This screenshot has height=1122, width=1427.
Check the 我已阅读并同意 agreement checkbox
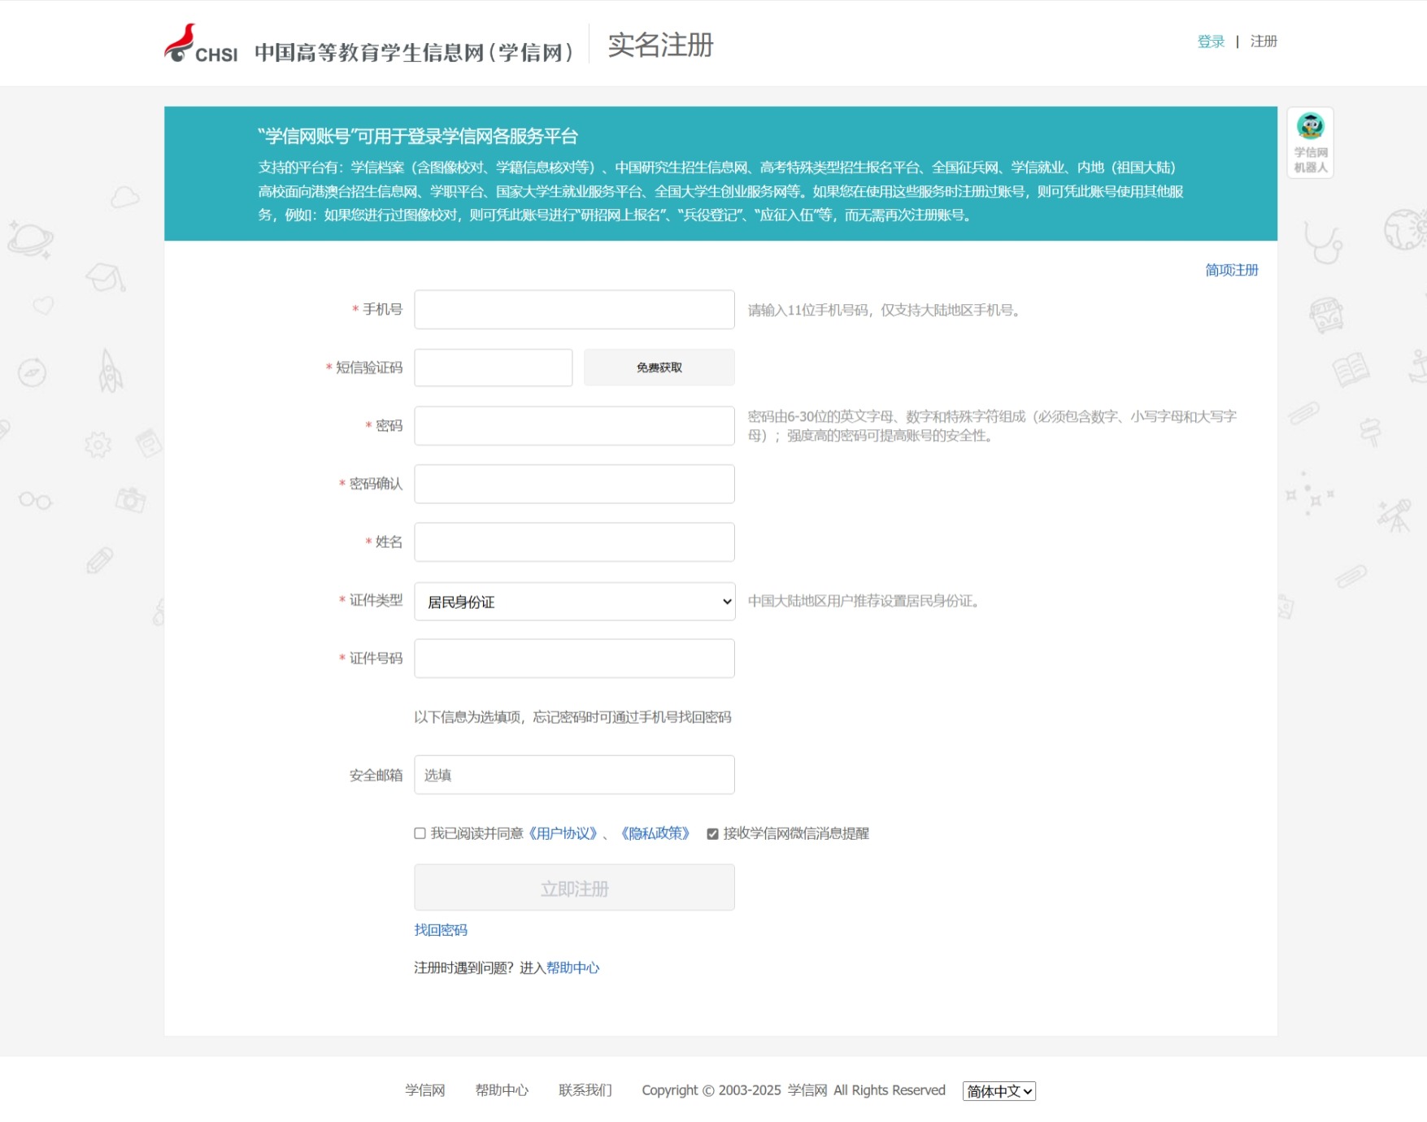420,833
